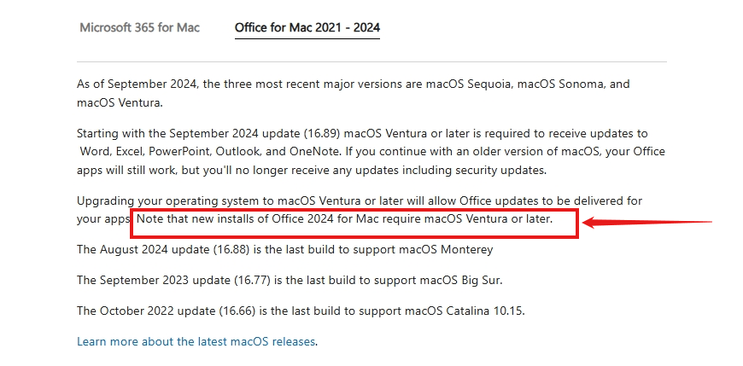Image resolution: width=743 pixels, height=366 pixels.
Task: Switch to the Microsoft 365 for Mac tab
Action: pos(139,27)
